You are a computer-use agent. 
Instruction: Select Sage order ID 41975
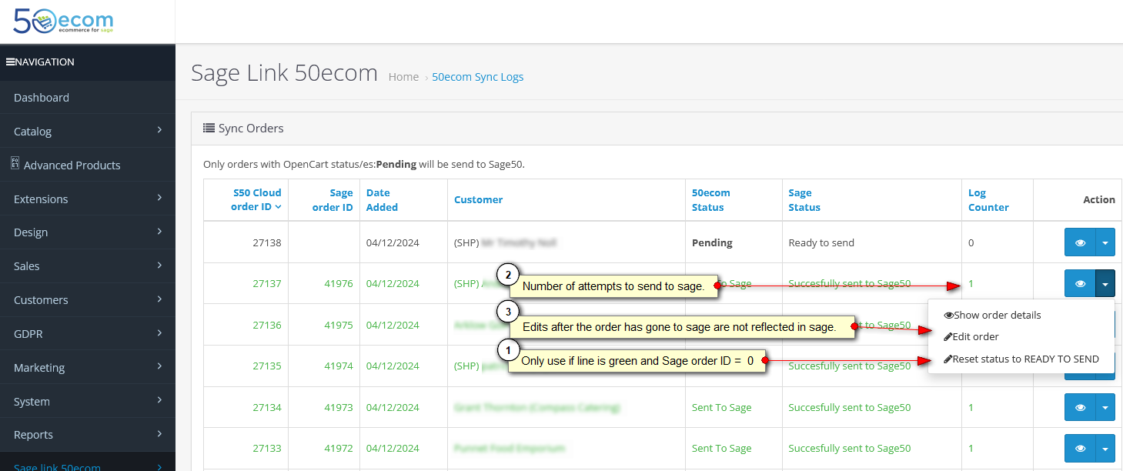click(339, 325)
